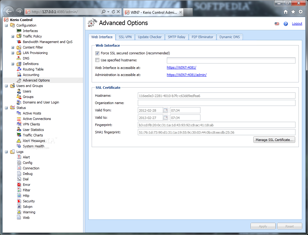The width and height of the screenshot is (308, 235).
Task: Toggle Force SSL secured connection checkbox
Action: [x=97, y=53]
